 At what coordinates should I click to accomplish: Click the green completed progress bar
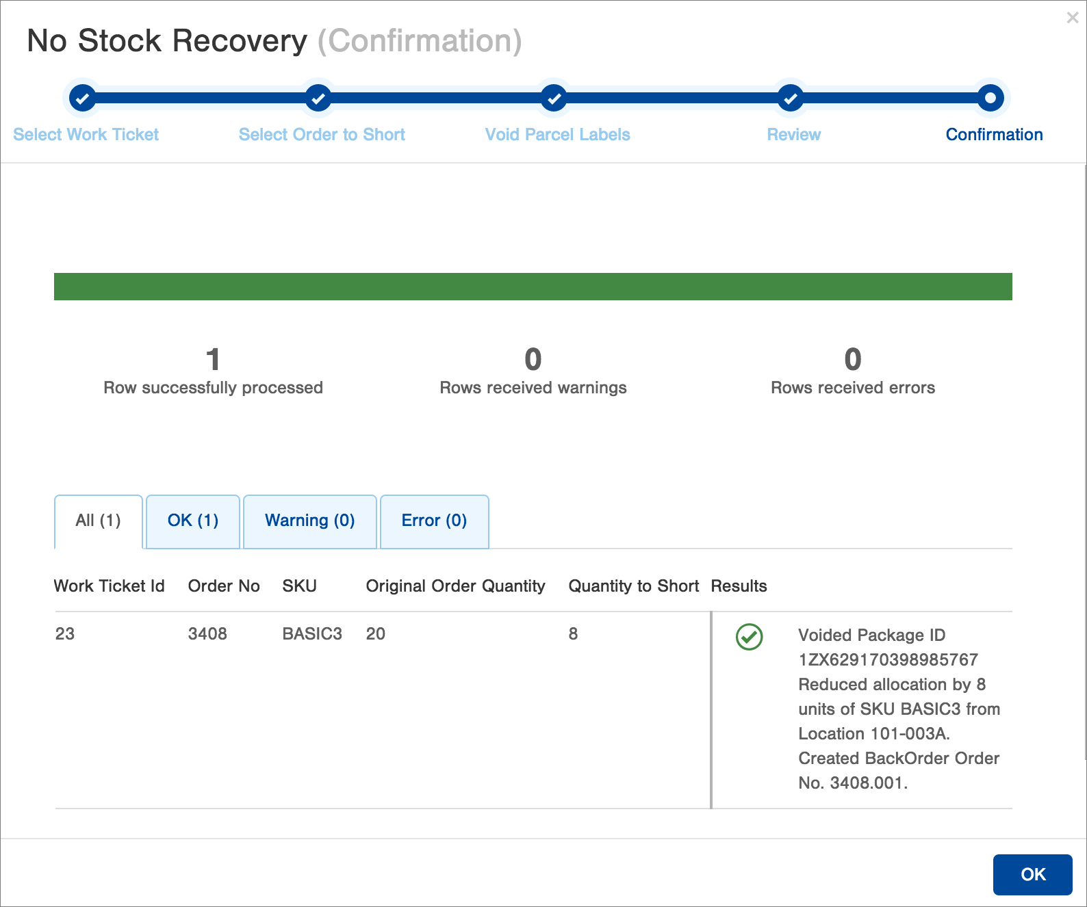point(533,287)
